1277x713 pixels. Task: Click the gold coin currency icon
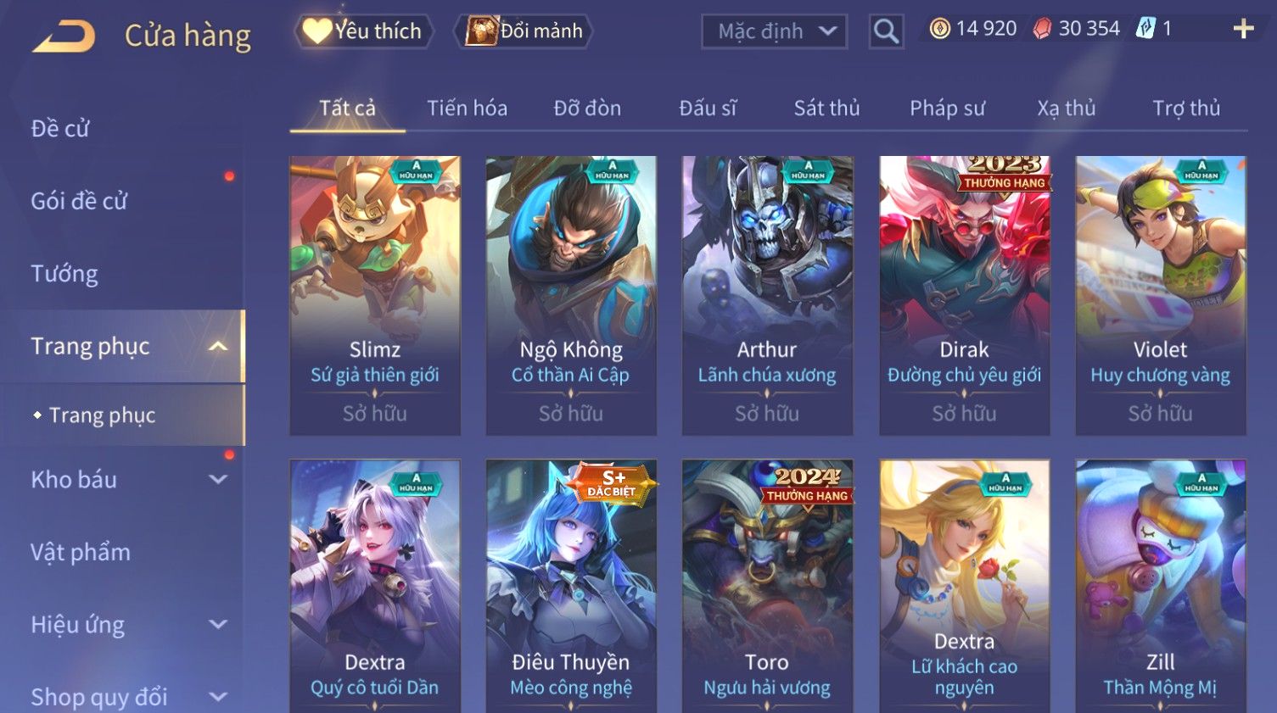click(x=939, y=29)
